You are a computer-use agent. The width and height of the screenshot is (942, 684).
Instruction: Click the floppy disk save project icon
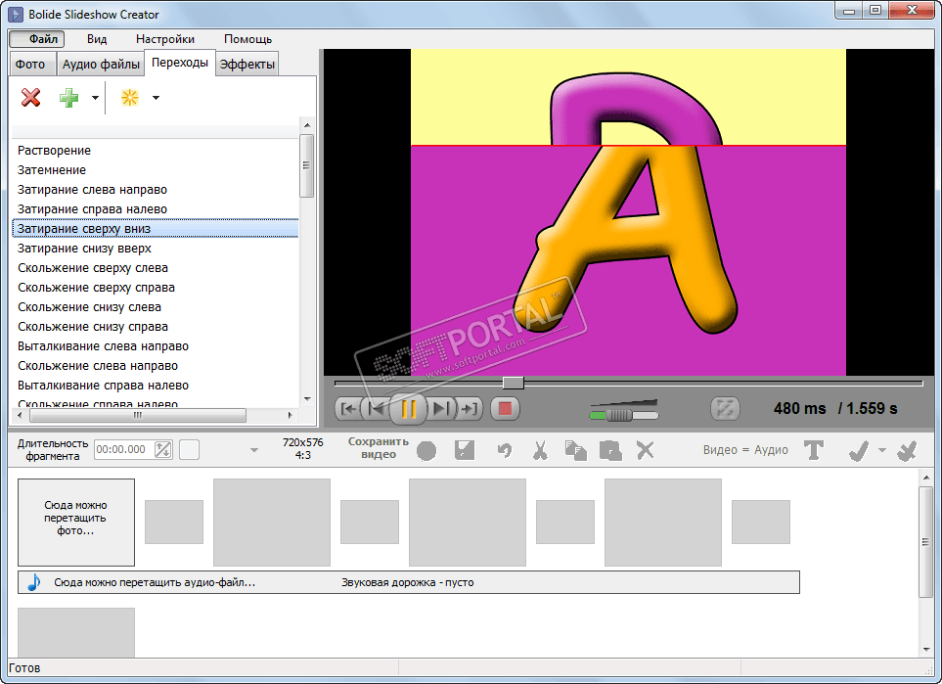pos(465,450)
